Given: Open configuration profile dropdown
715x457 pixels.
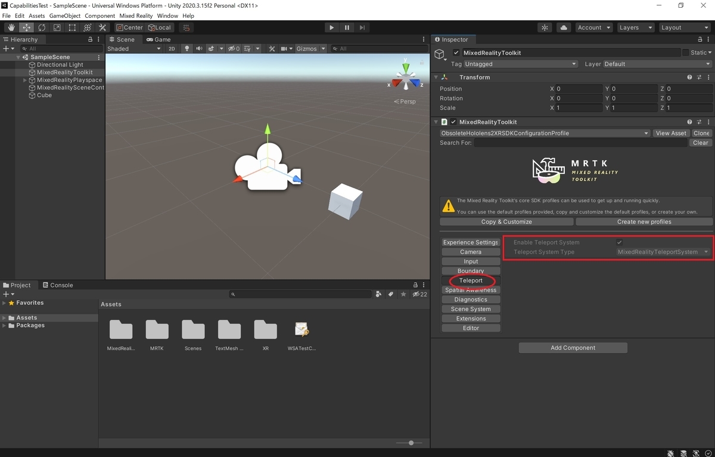Looking at the screenshot, I should pyautogui.click(x=545, y=133).
